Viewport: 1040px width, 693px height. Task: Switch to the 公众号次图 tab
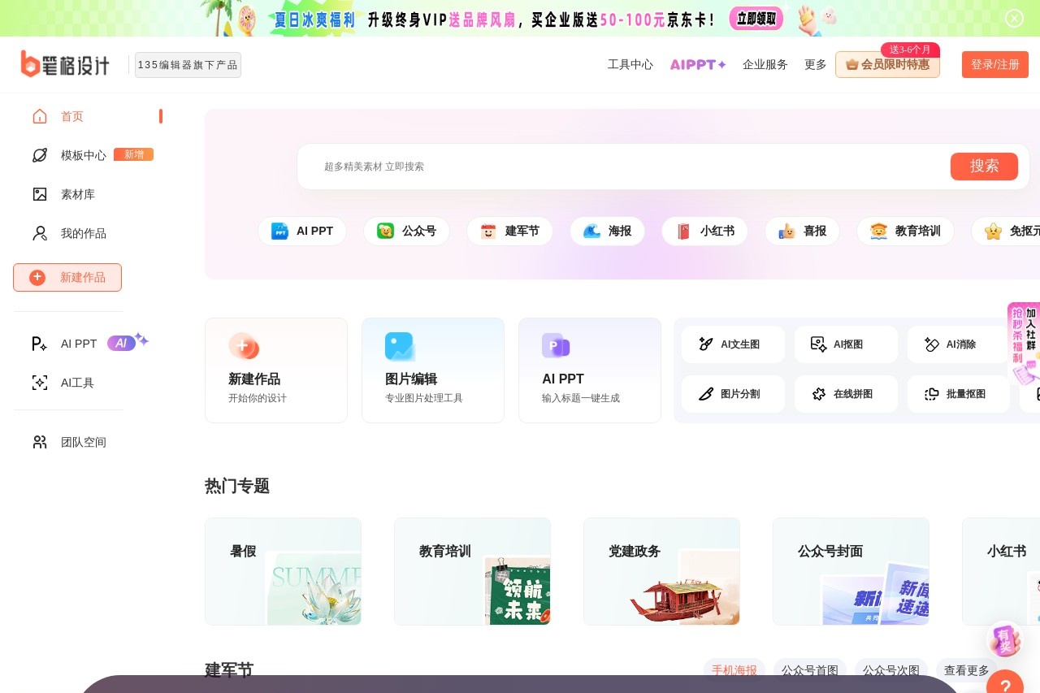click(891, 670)
